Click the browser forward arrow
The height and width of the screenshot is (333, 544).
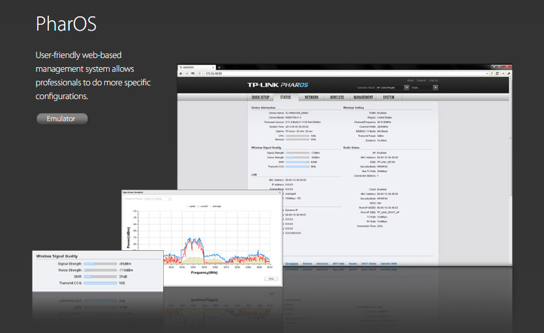(x=187, y=74)
